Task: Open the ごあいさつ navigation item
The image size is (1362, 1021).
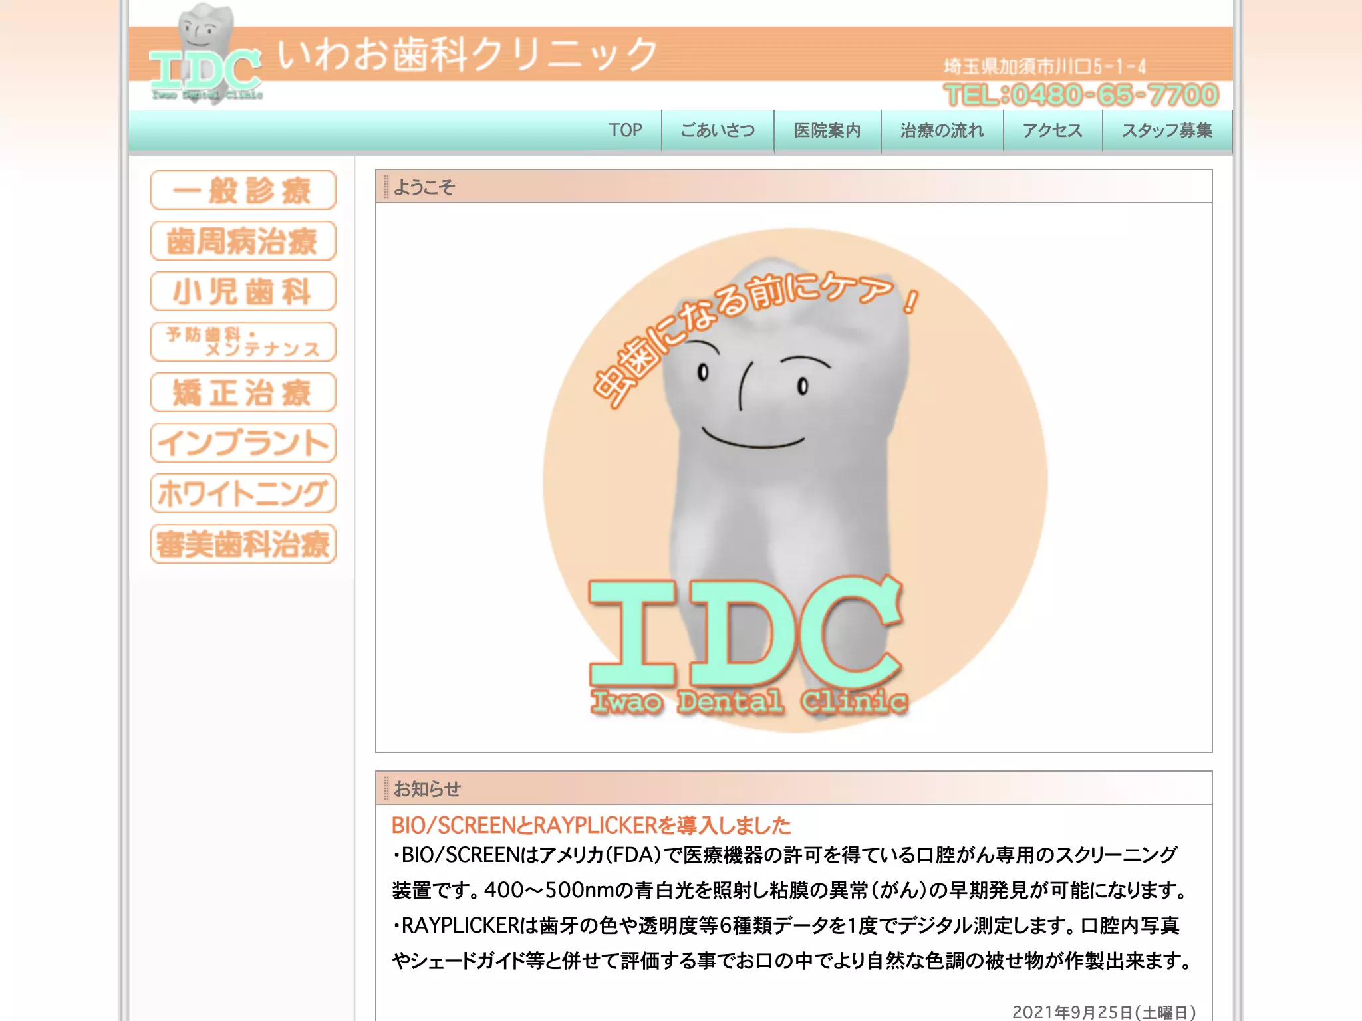Action: coord(718,130)
